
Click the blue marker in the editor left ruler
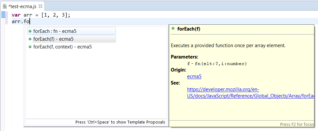3,15
